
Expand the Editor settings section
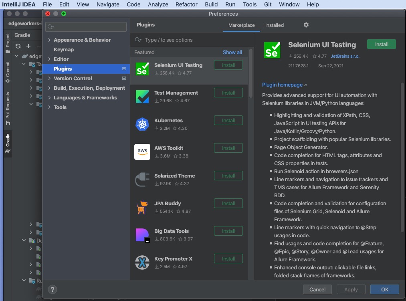pyautogui.click(x=49, y=59)
